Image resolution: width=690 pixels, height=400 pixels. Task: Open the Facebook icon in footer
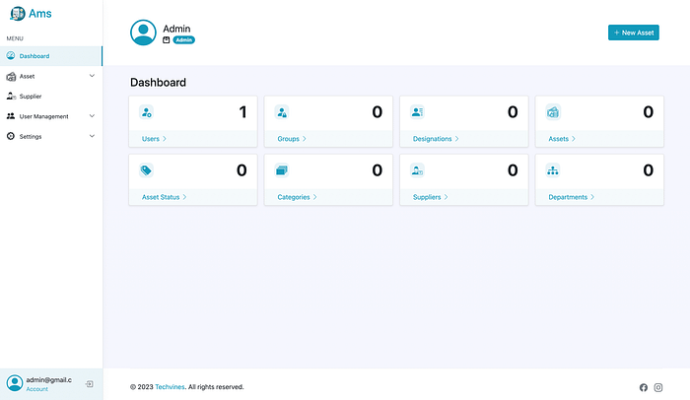644,387
